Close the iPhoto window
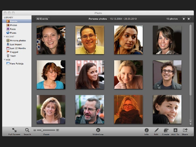This screenshot has height=147, width=196. (x=5, y=13)
